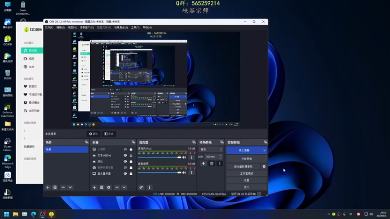Image resolution: width=390 pixels, height=219 pixels.
Task: Unlock the 段位 source
Action: click(131, 162)
